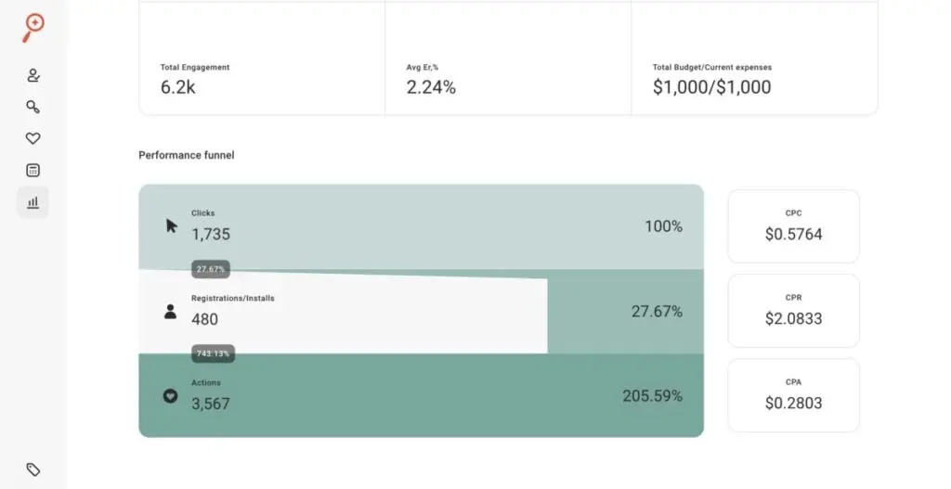Open the CPR $2.0833 card
This screenshot has width=951, height=489.
pyautogui.click(x=793, y=311)
